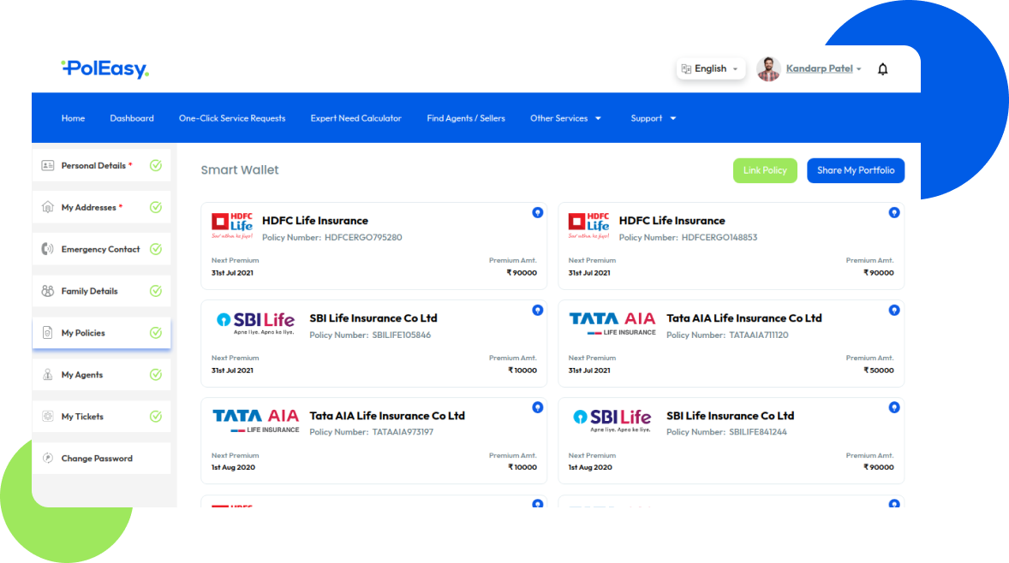Click the PolEasy logo
This screenshot has height=563, width=1009.
[104, 68]
